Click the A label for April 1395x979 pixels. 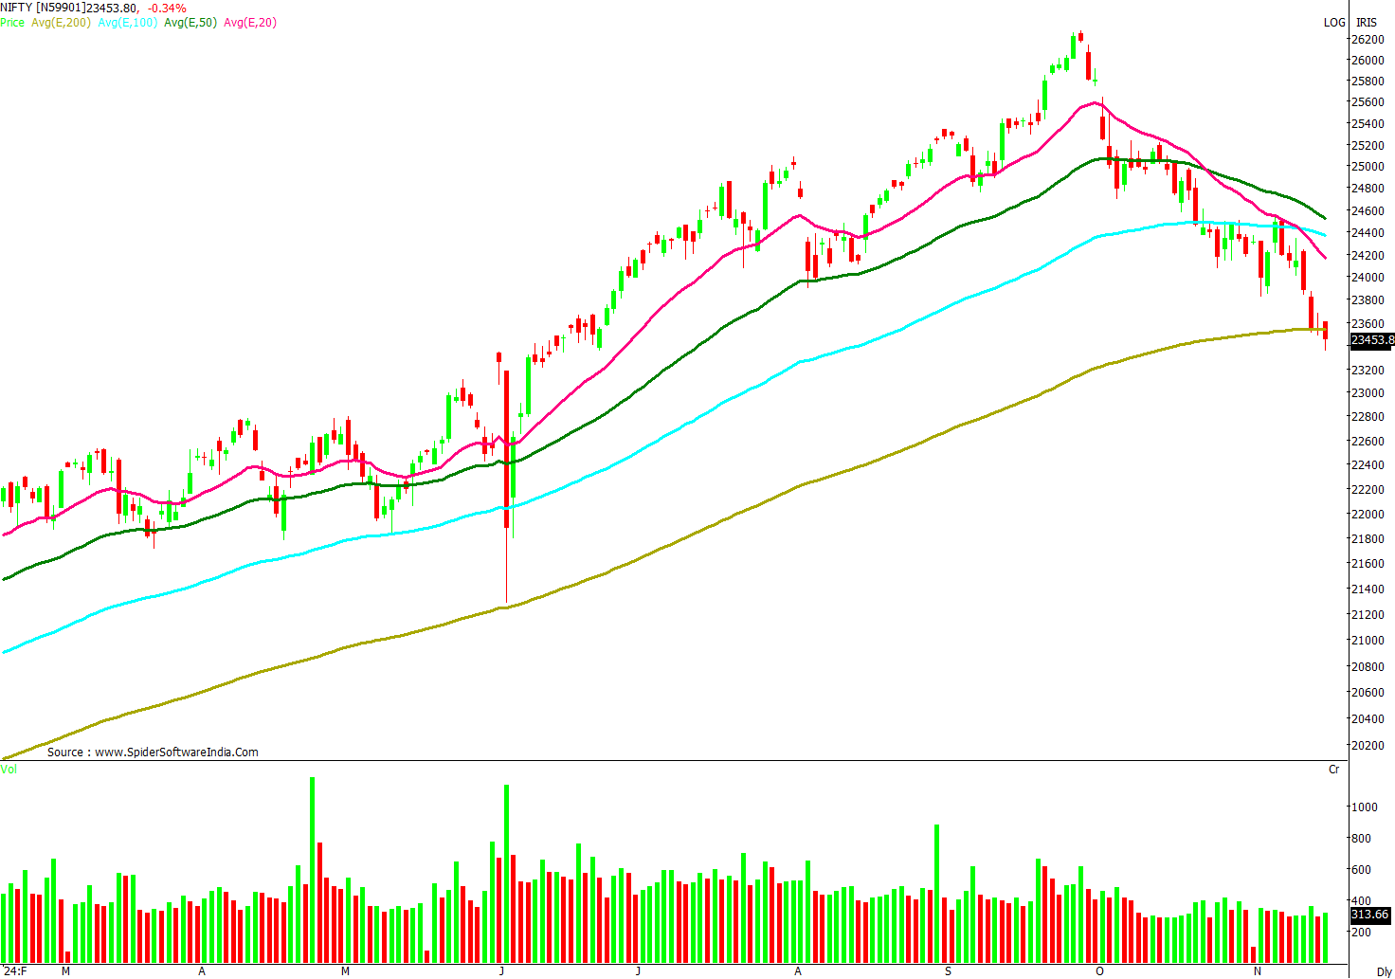pos(202,971)
